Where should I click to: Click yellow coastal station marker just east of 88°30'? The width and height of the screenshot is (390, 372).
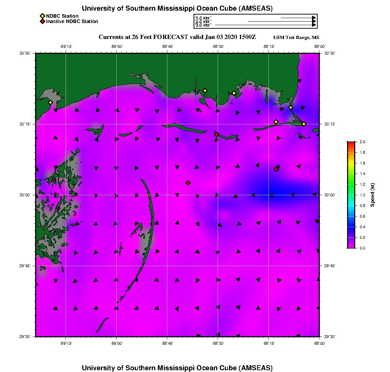234,93
